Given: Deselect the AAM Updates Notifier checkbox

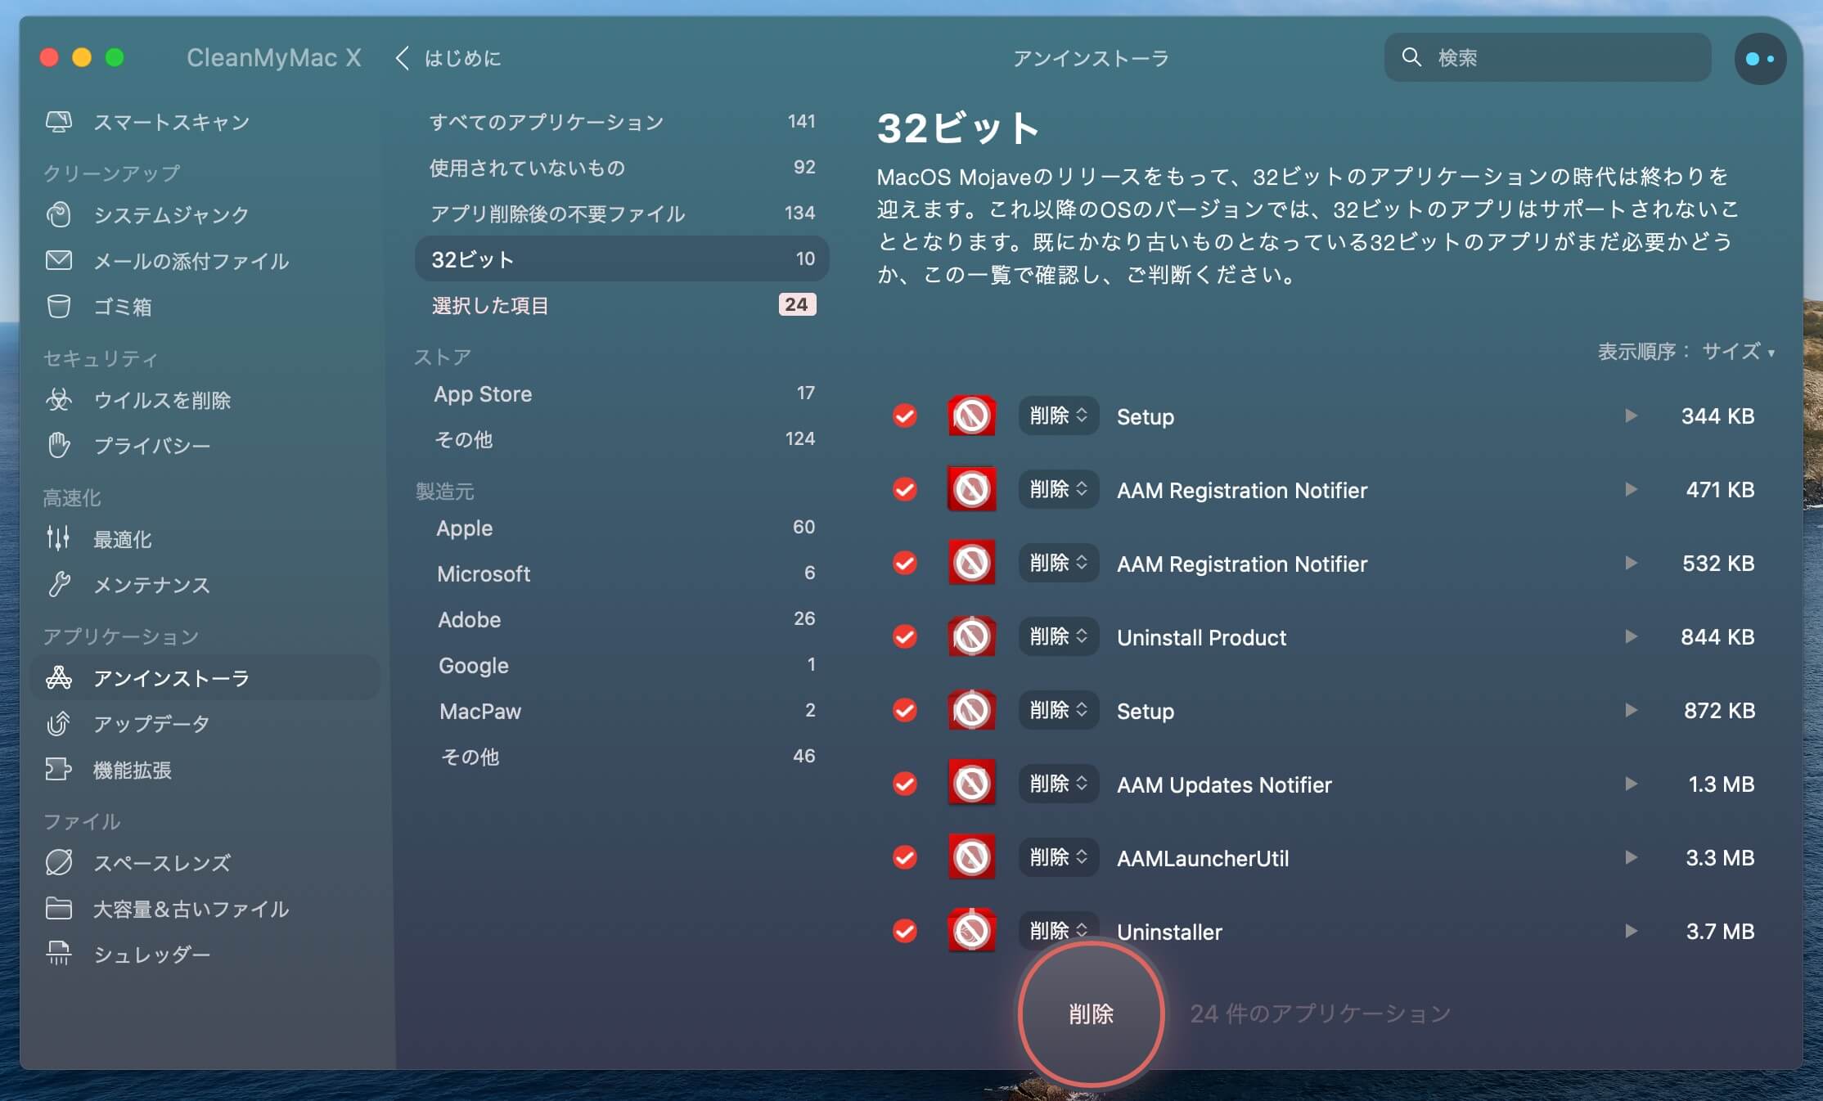Looking at the screenshot, I should 904,784.
